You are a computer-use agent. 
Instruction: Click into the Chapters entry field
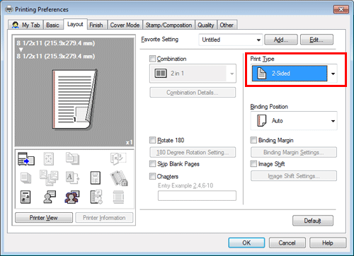[197, 196]
